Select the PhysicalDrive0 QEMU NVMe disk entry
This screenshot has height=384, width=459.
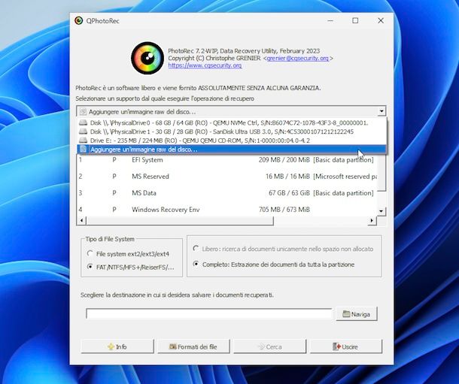[232, 122]
